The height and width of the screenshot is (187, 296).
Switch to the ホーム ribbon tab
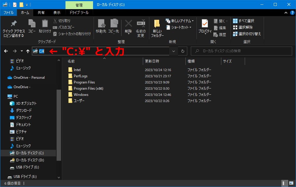click(25, 13)
